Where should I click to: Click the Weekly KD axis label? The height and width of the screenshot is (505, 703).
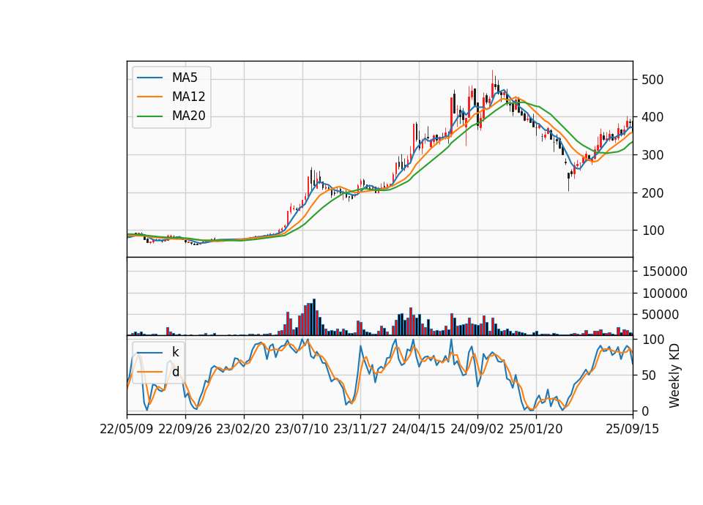674,376
